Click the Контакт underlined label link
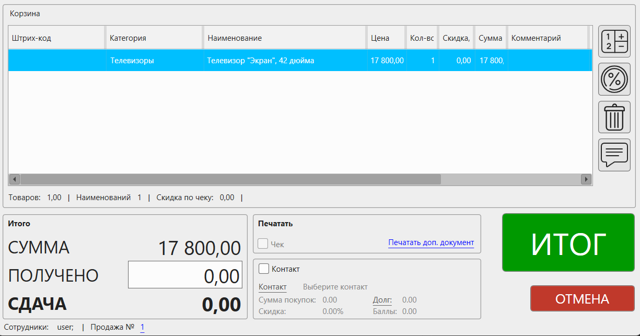This screenshot has width=640, height=336. 273,287
